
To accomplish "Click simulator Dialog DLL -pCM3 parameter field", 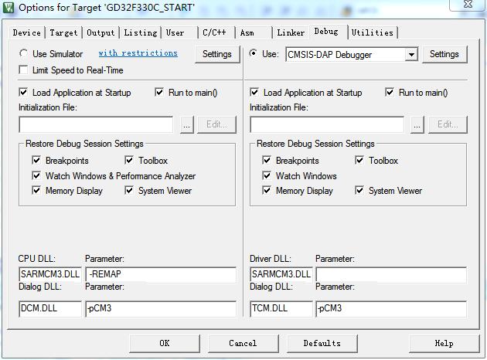I will coord(161,308).
